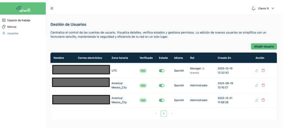Toggle Estado switch for UTC user
This screenshot has height=128, width=286.
(x=162, y=71)
